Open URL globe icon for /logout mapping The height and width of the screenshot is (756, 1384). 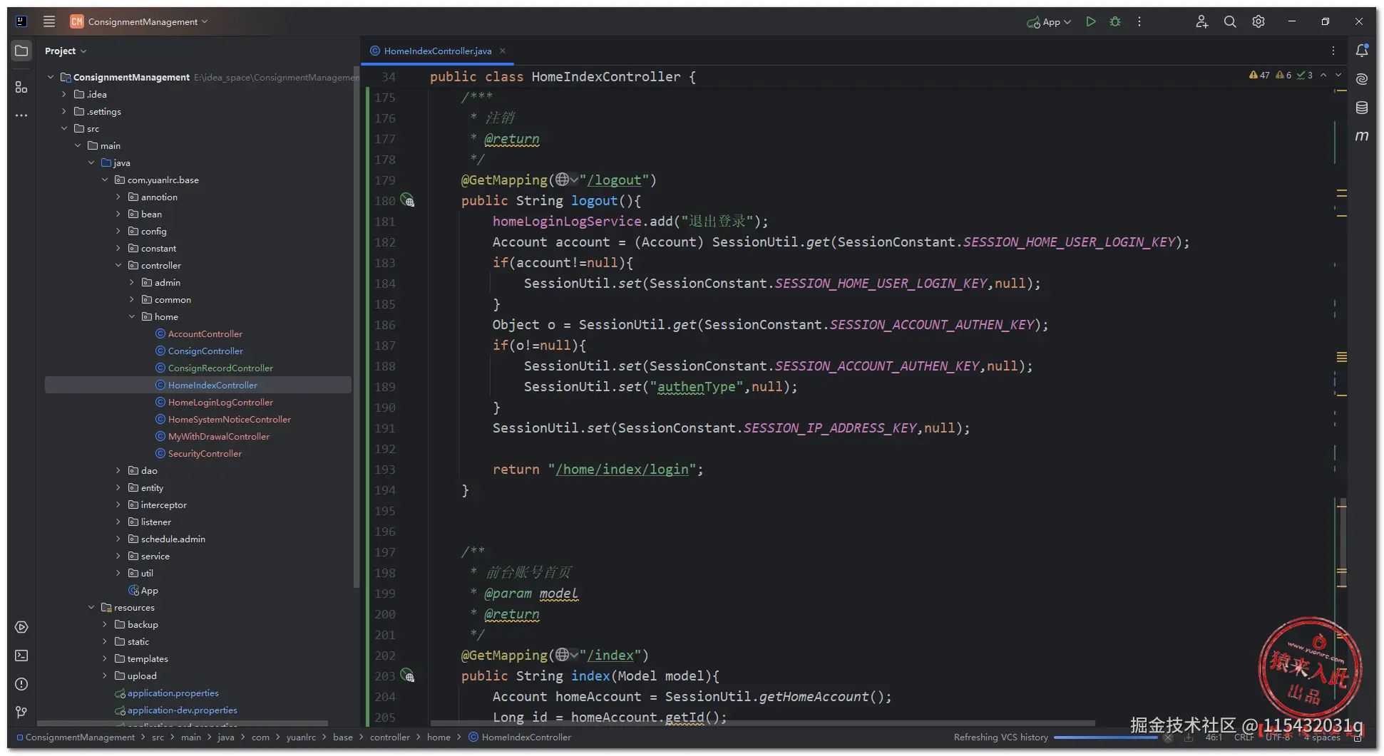[x=563, y=180]
